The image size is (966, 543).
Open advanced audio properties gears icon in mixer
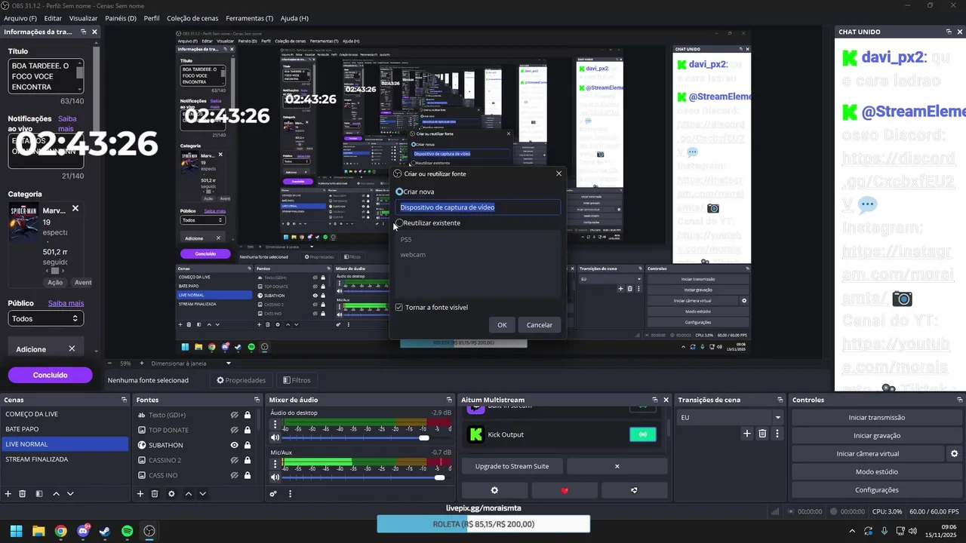pyautogui.click(x=273, y=494)
